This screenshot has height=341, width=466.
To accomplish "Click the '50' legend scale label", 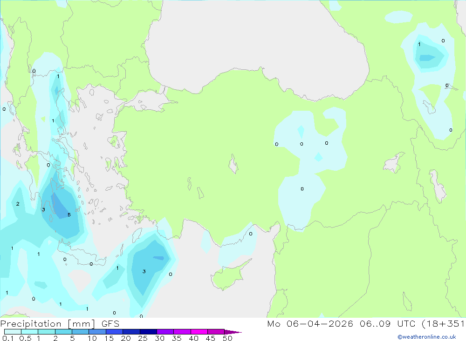I will click(x=228, y=338).
